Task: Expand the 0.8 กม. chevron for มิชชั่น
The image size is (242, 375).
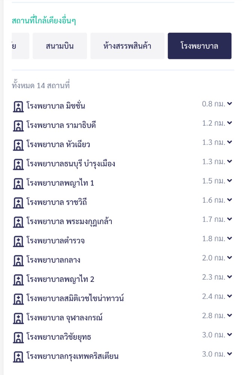Action: tap(230, 104)
